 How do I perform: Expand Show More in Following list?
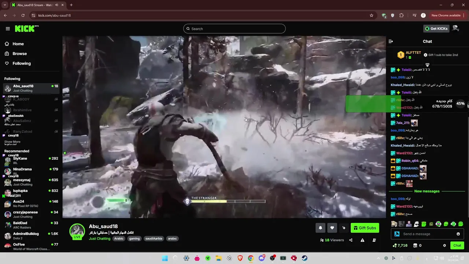click(x=12, y=142)
